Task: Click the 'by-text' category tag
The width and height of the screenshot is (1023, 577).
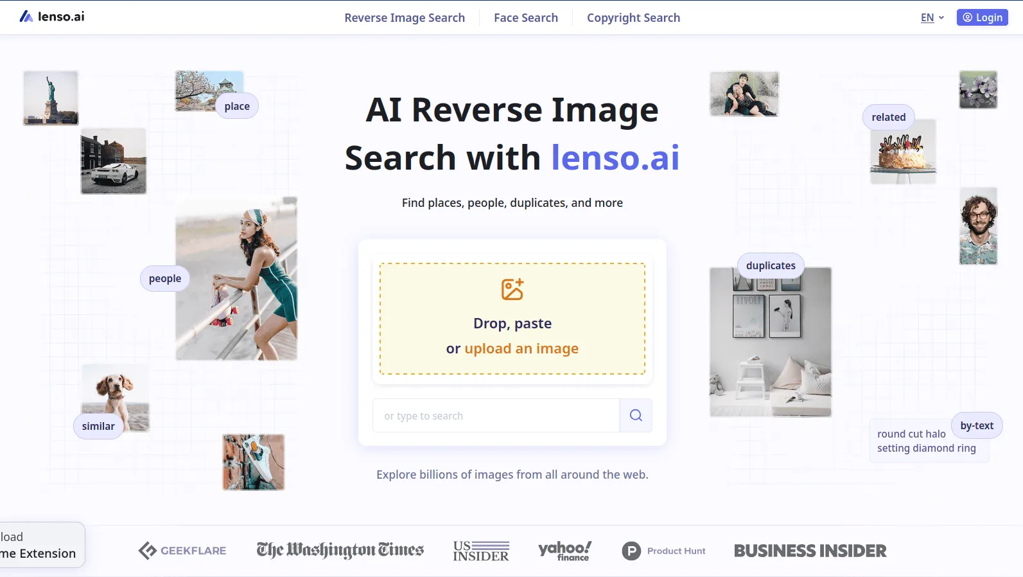Action: [977, 425]
